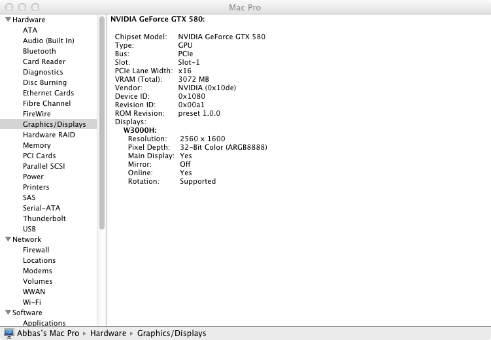Click the PCIe Lane Width value x16

(185, 71)
